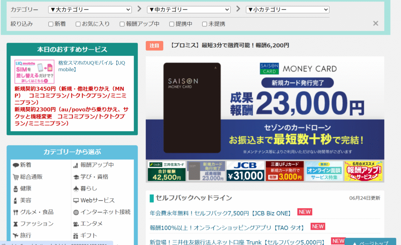Click the Webサービス monitor icon
This screenshot has width=401, height=245.
[x=76, y=200]
